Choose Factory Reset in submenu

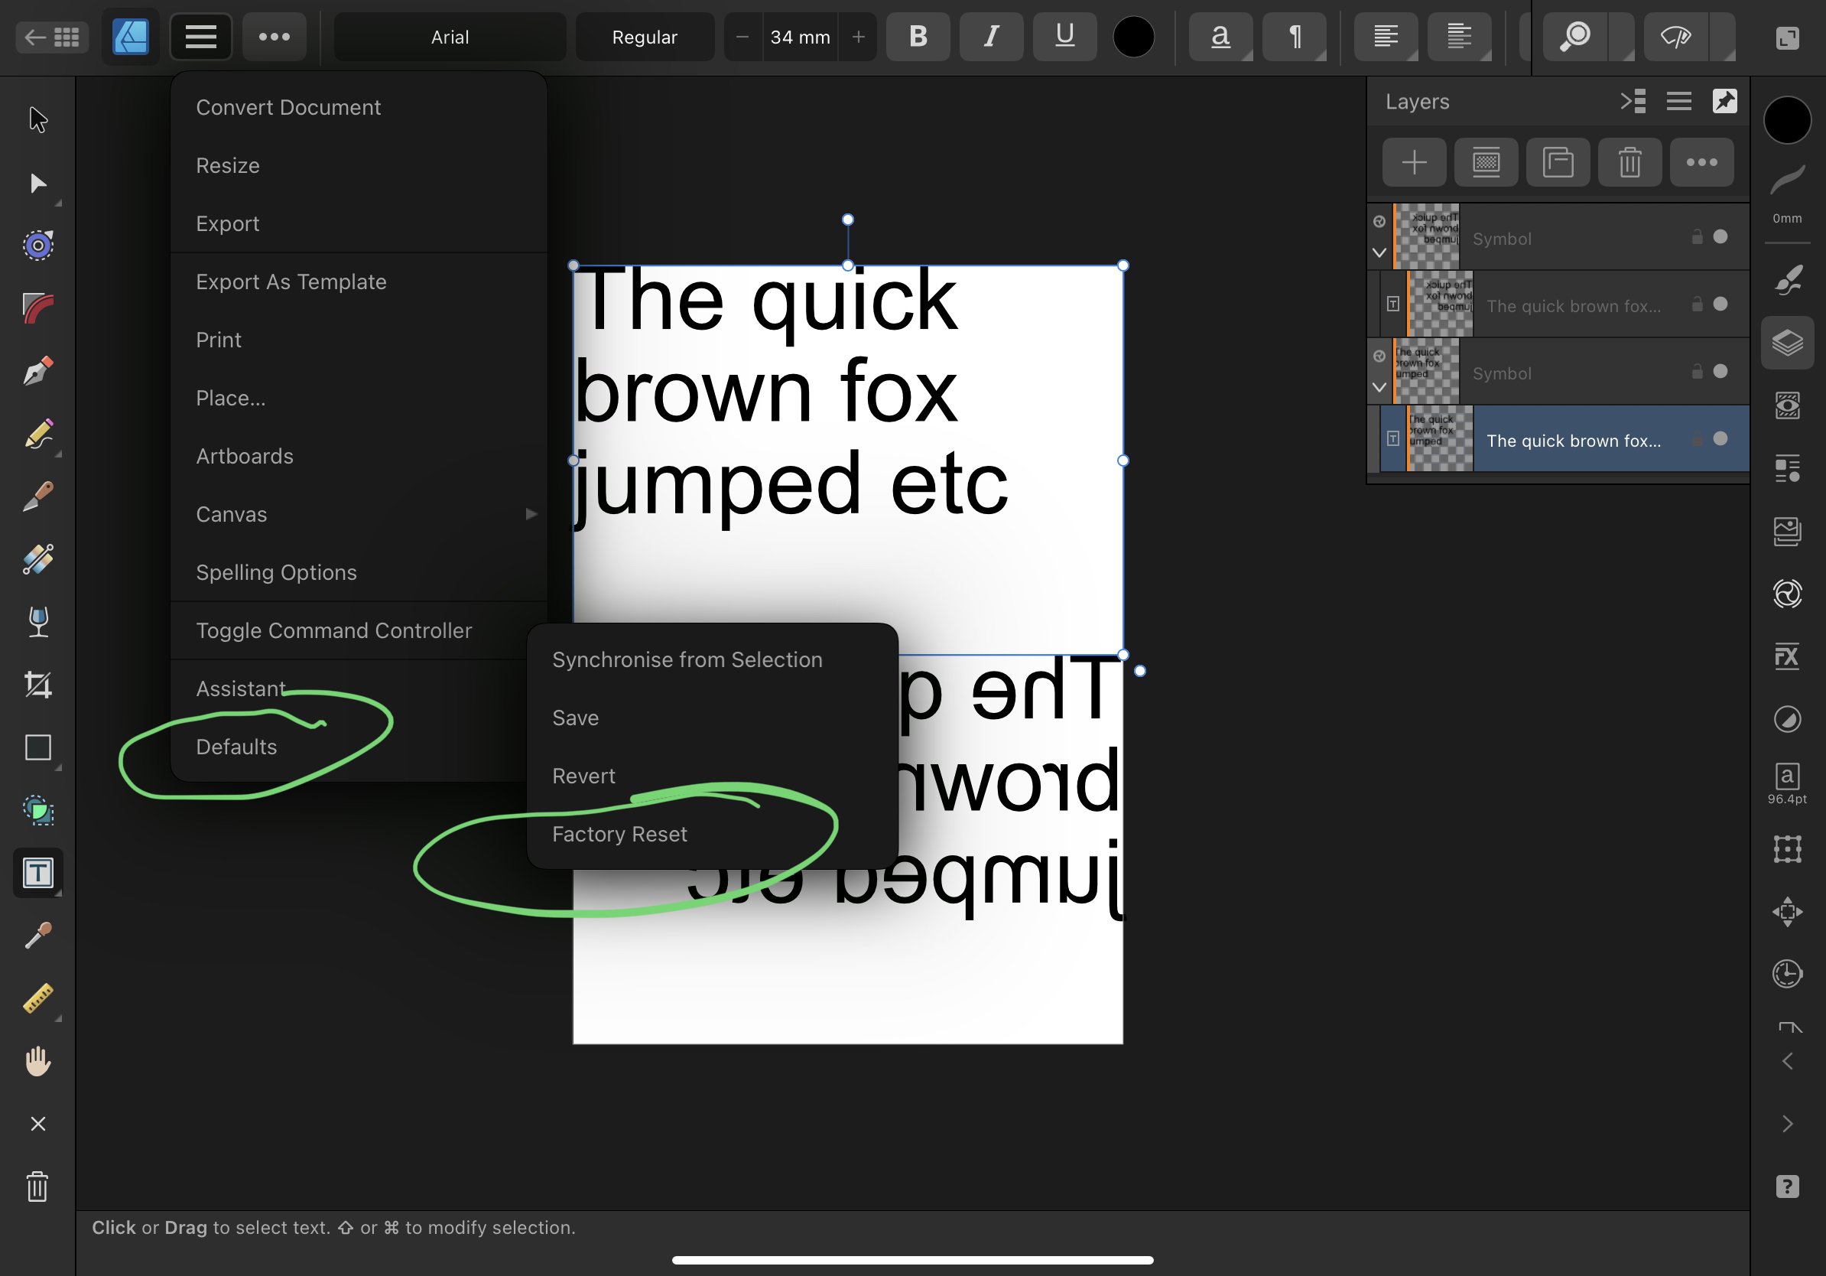pyautogui.click(x=619, y=835)
